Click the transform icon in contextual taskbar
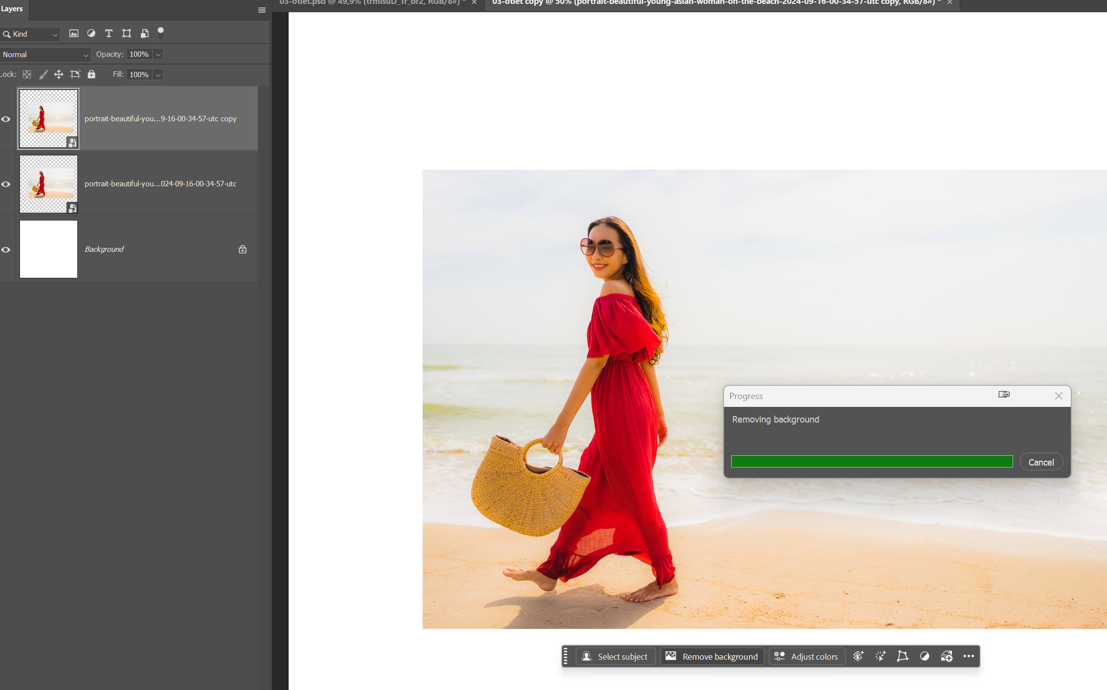This screenshot has height=690, width=1107. tap(903, 656)
